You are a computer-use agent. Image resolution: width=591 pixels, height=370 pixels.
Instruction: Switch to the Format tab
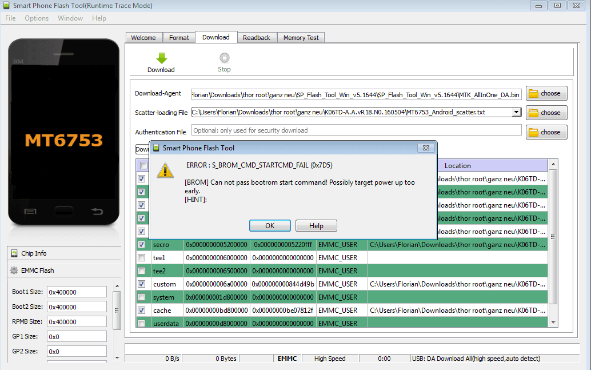(179, 38)
